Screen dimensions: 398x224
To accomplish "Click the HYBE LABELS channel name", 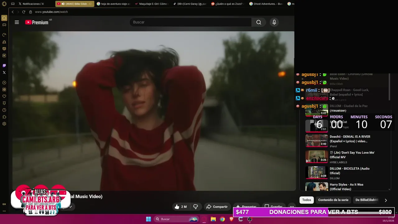I will pyautogui.click(x=338, y=162).
